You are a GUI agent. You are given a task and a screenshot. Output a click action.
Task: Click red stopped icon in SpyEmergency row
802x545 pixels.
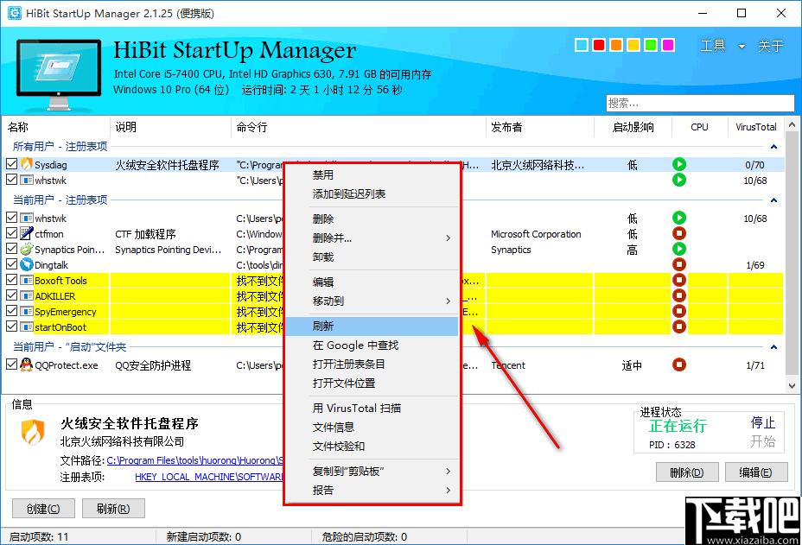(x=678, y=311)
